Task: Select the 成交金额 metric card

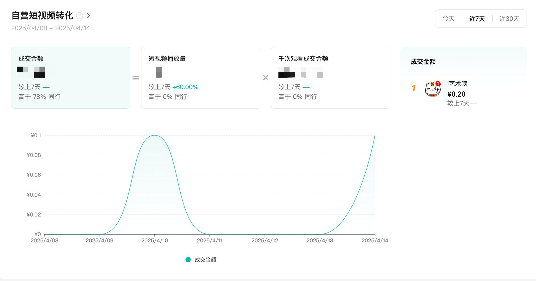Action: click(x=71, y=77)
